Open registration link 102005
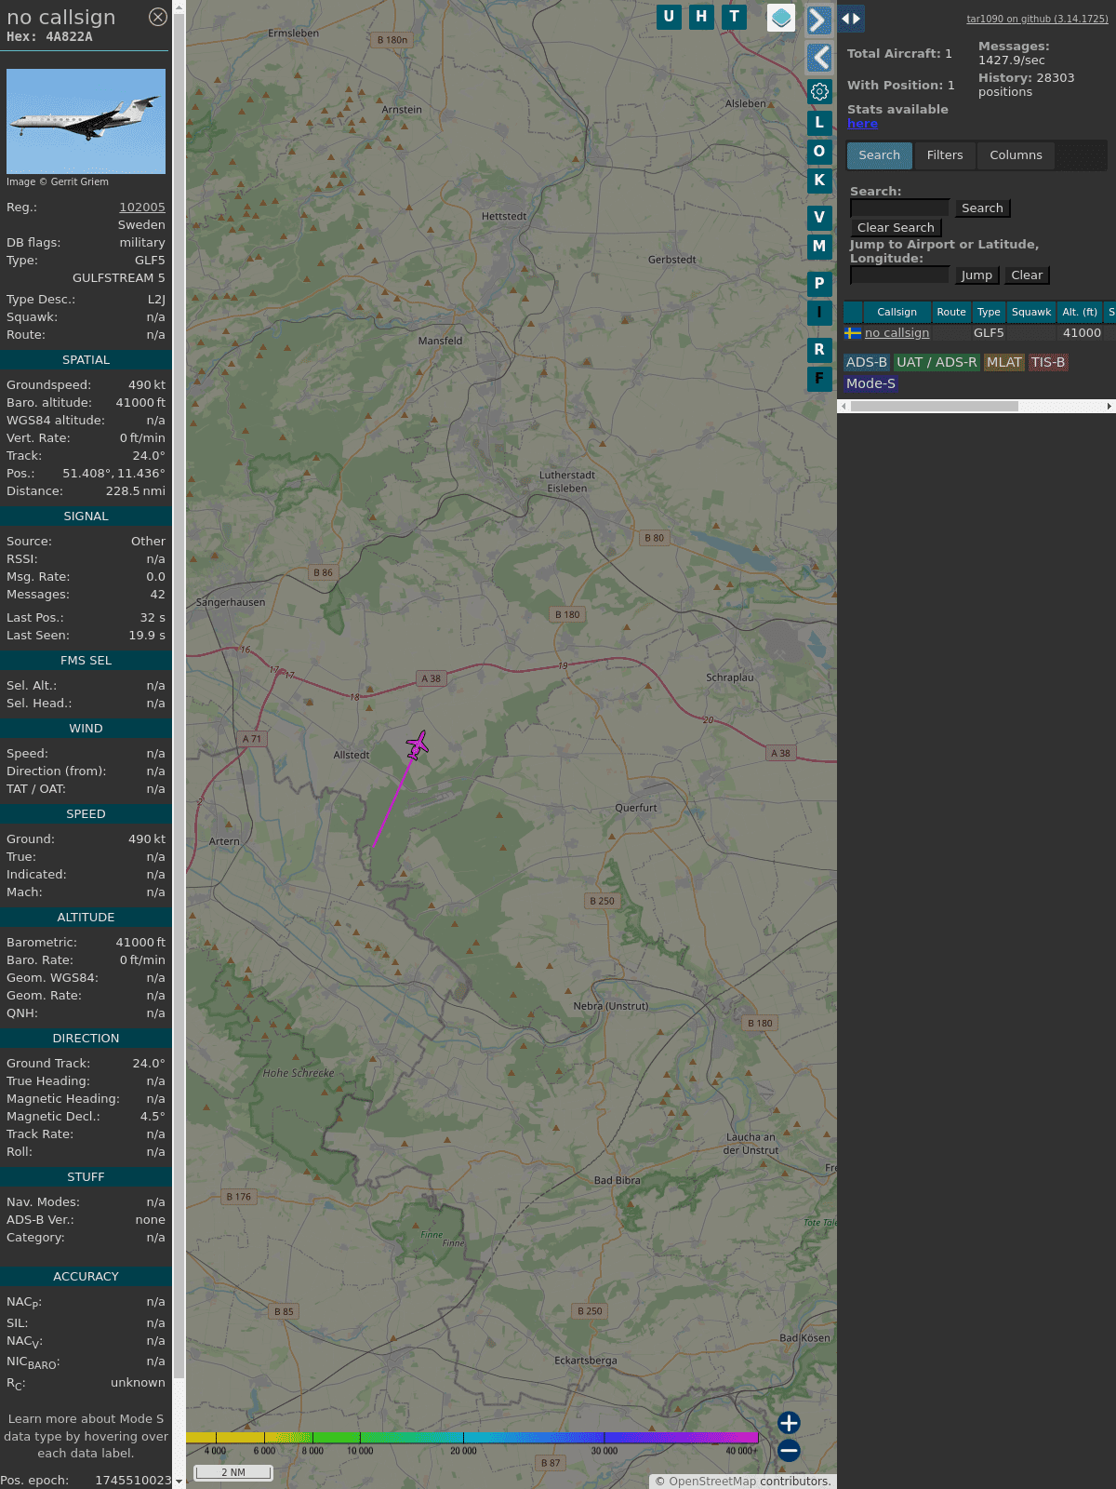The width and height of the screenshot is (1116, 1489). point(142,208)
